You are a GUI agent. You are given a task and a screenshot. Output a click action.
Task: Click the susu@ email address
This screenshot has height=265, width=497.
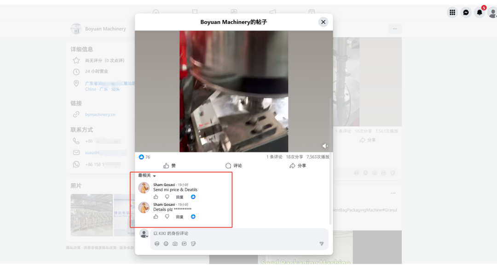point(106,152)
